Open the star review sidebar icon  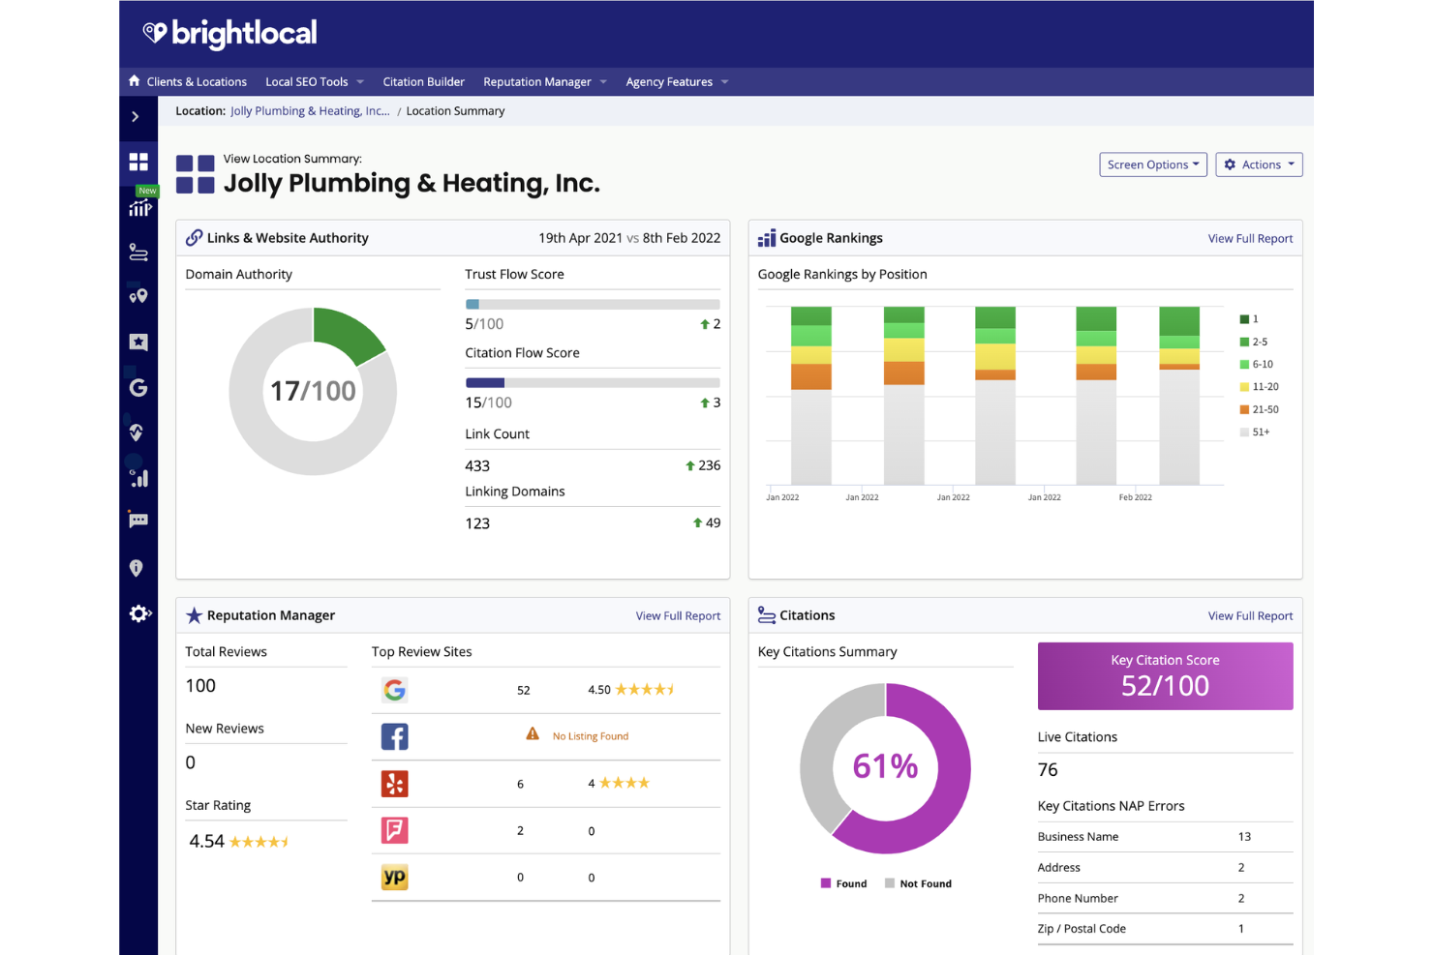138,342
